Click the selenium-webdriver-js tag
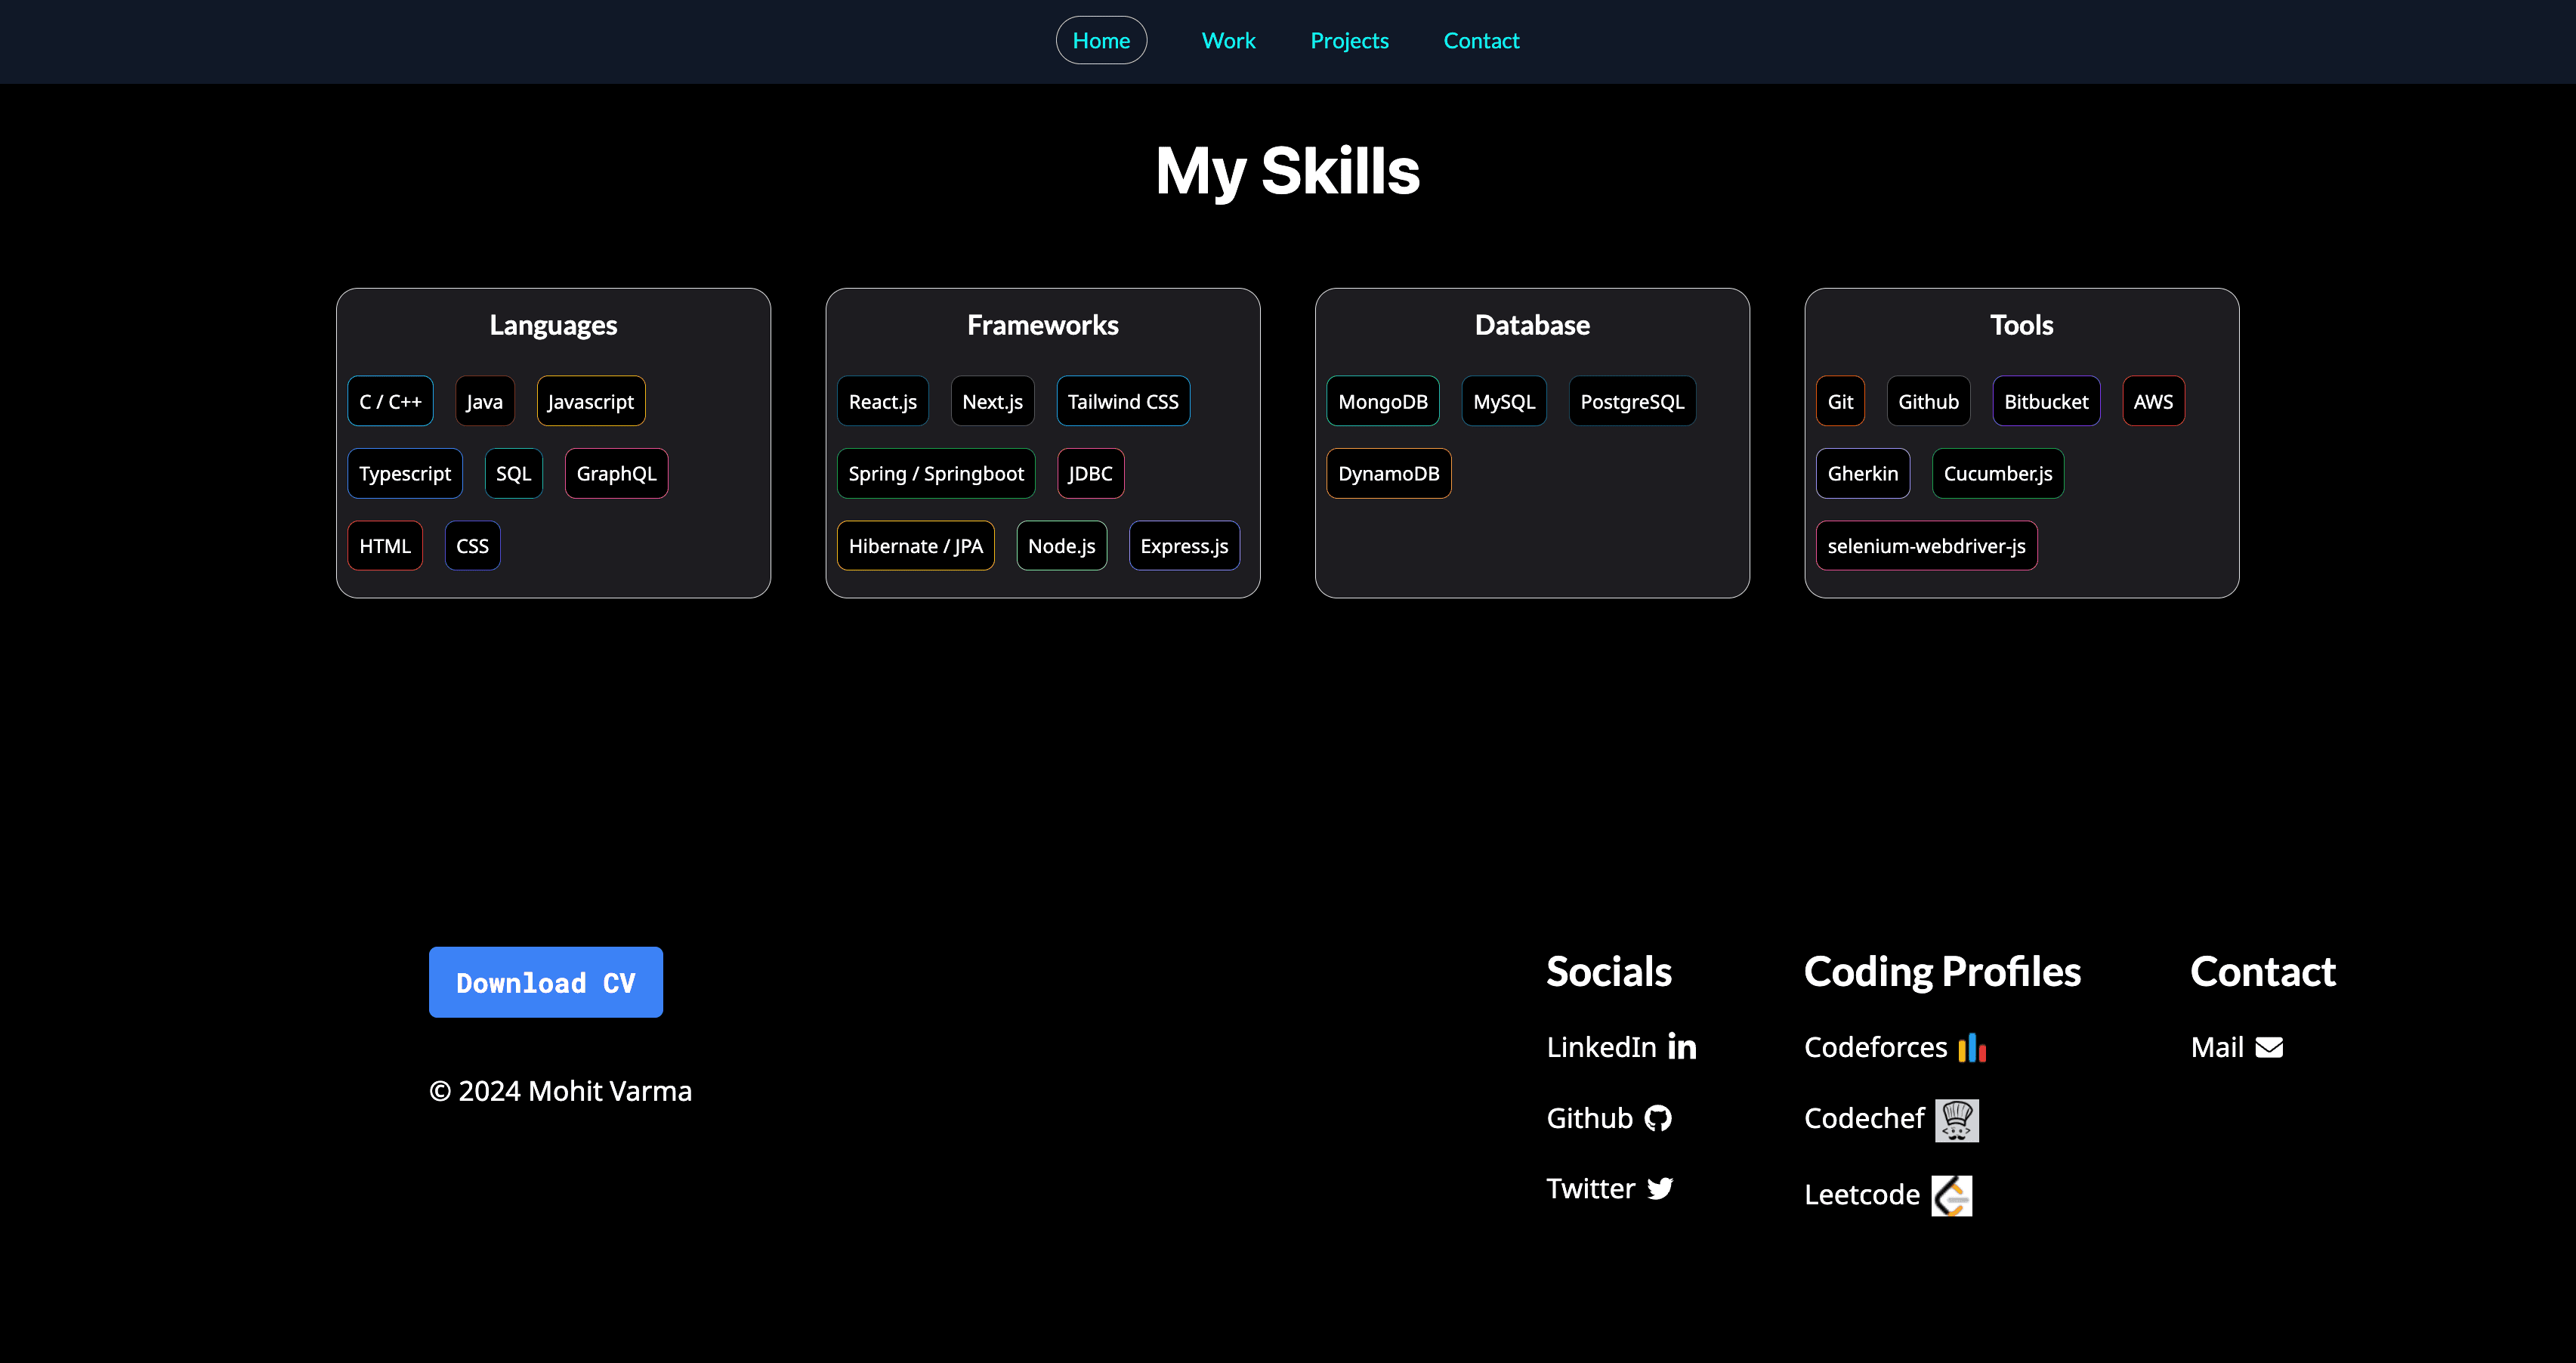This screenshot has height=1363, width=2576. (1926, 546)
